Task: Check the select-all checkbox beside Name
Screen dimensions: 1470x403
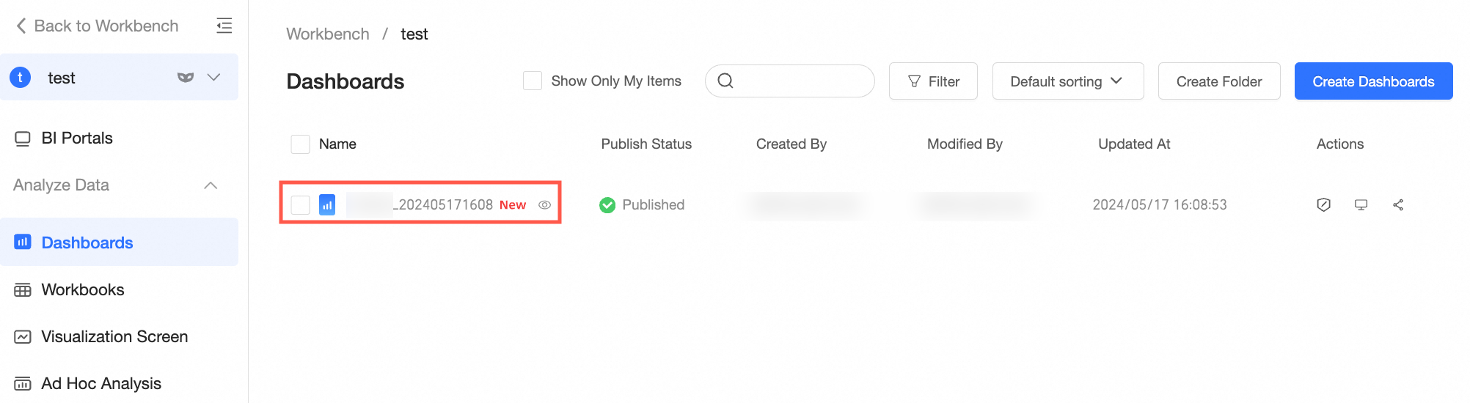Action: coord(300,144)
